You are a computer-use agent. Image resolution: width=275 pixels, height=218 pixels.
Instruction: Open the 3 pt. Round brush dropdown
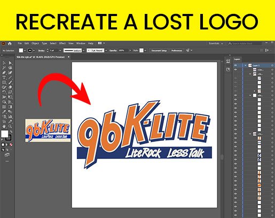[x=106, y=50]
